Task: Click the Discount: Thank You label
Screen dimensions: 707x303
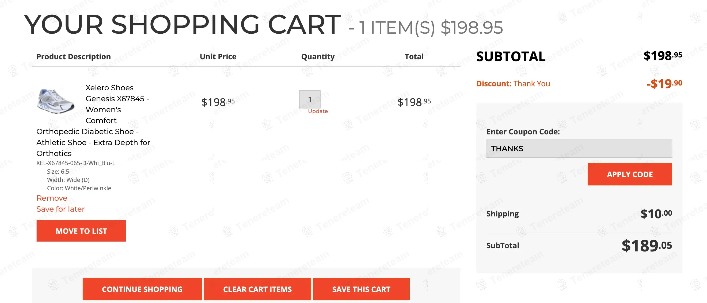Action: (513, 84)
